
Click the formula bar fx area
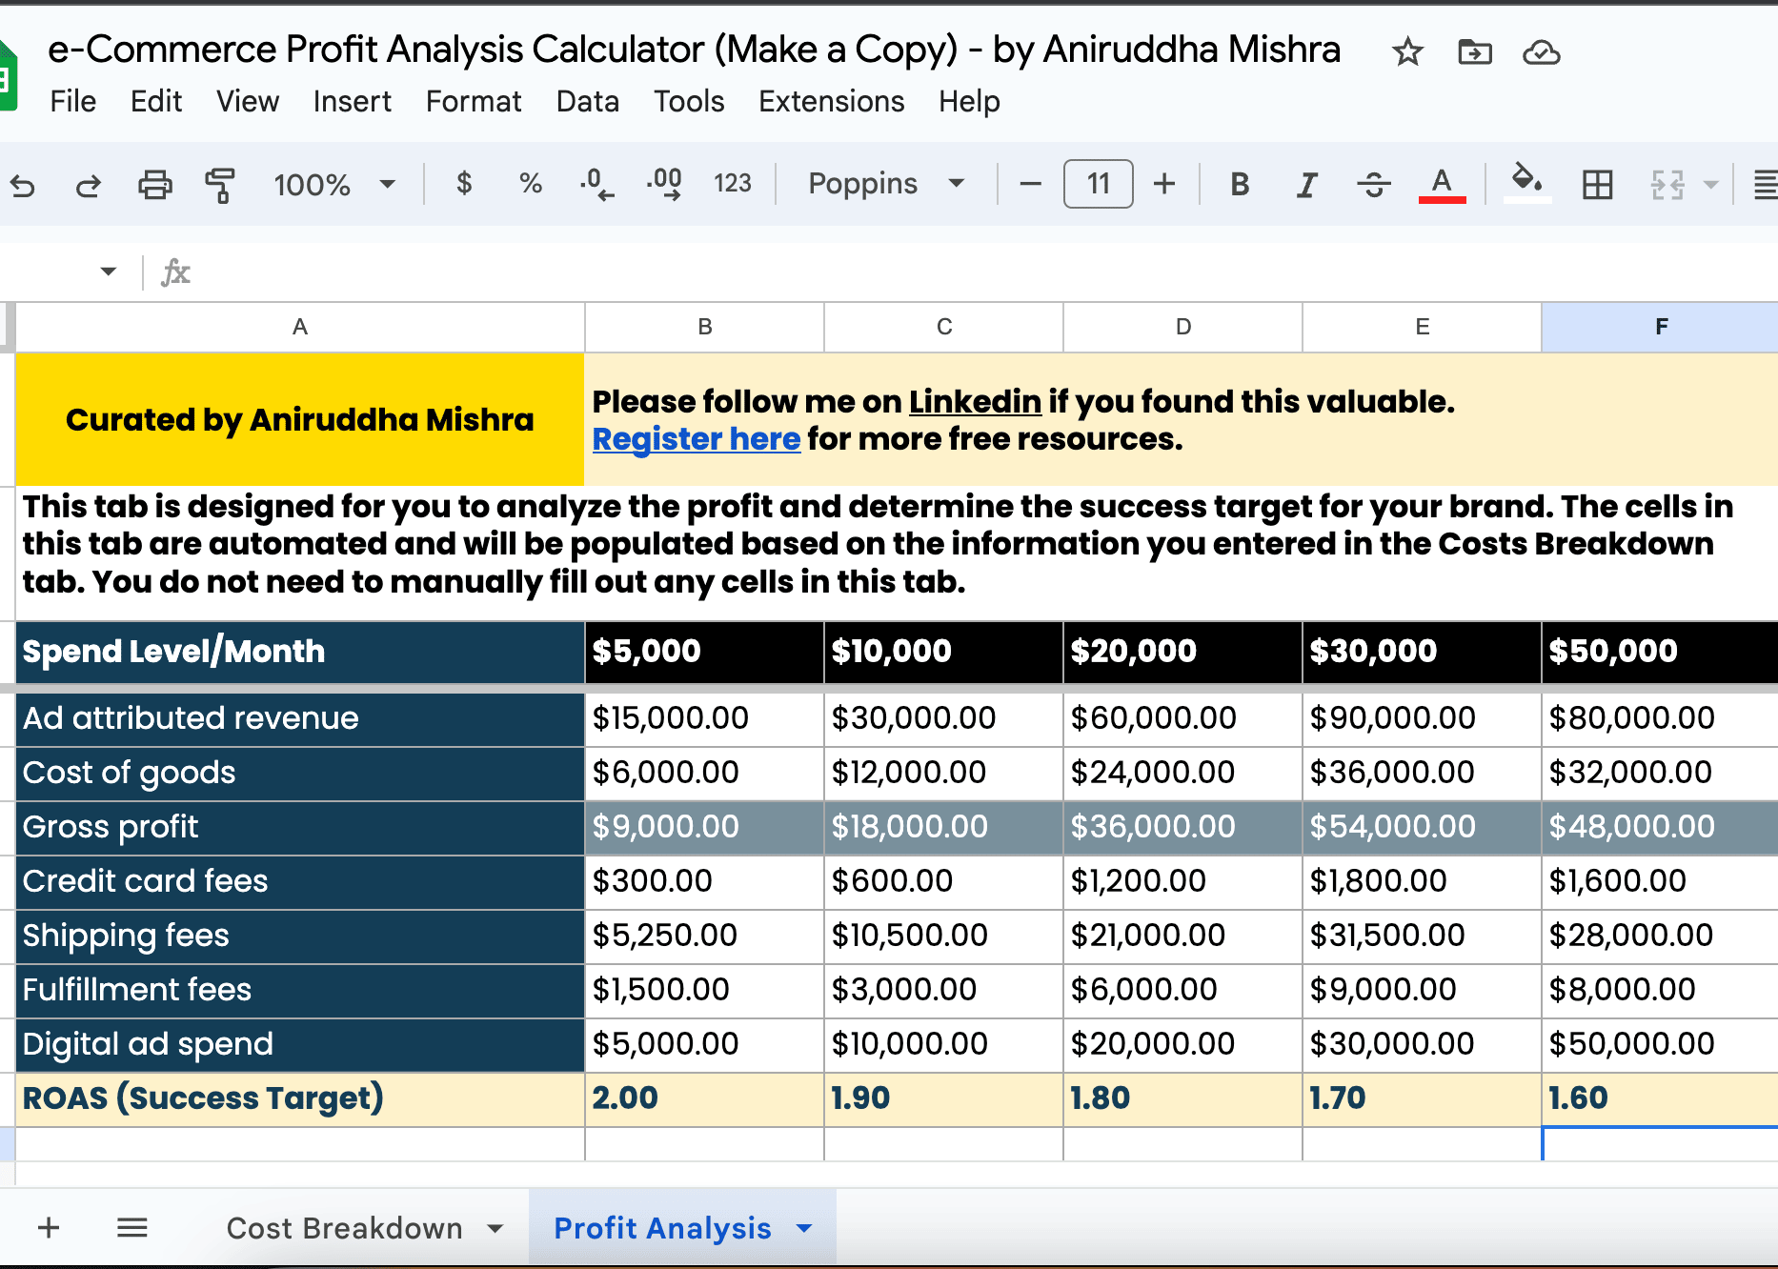click(x=175, y=272)
